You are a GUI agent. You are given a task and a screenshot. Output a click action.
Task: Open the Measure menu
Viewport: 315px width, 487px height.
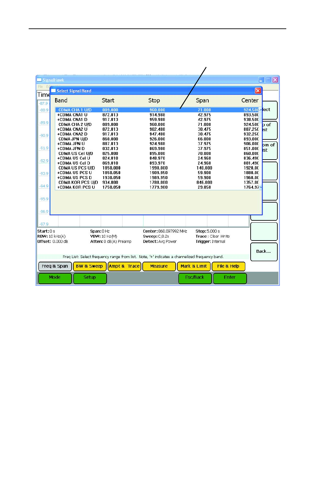pyautogui.click(x=159, y=266)
